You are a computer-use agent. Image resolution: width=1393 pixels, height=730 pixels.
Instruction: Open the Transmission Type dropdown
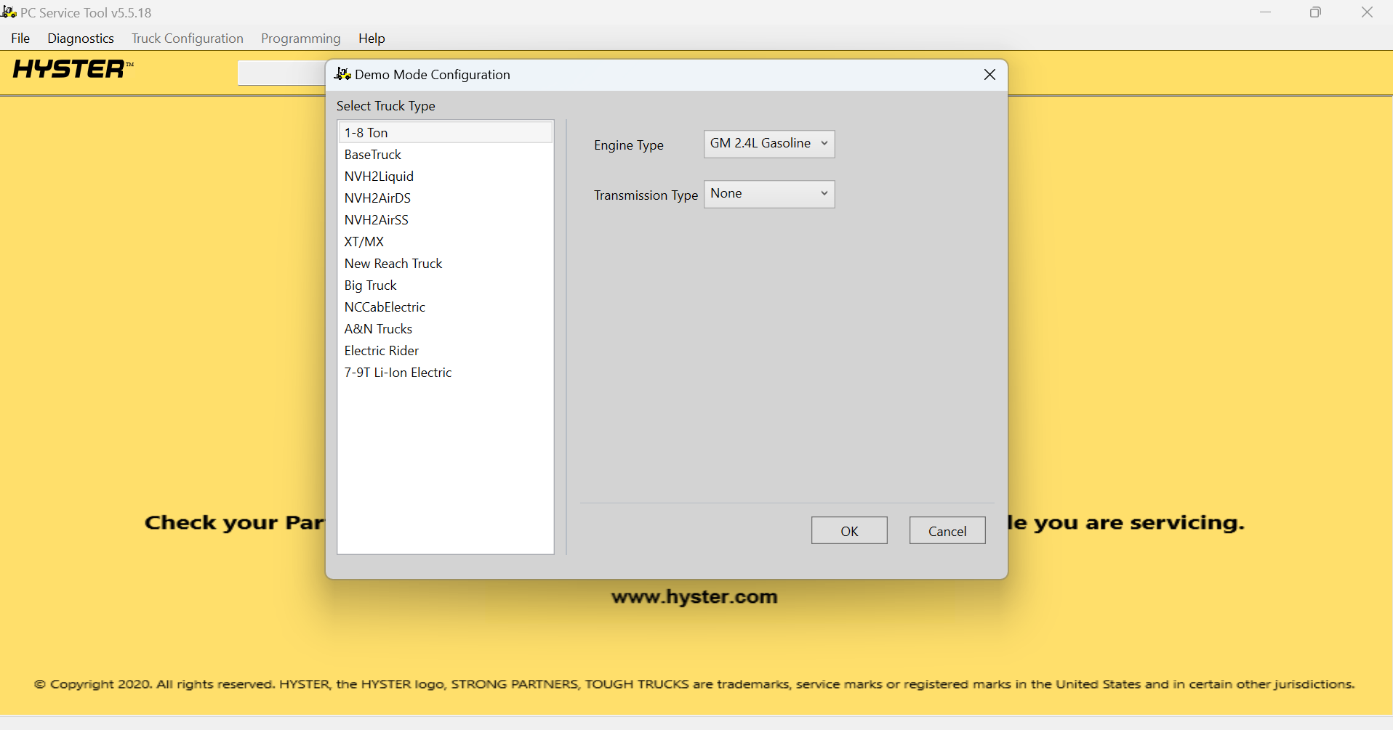(x=769, y=194)
